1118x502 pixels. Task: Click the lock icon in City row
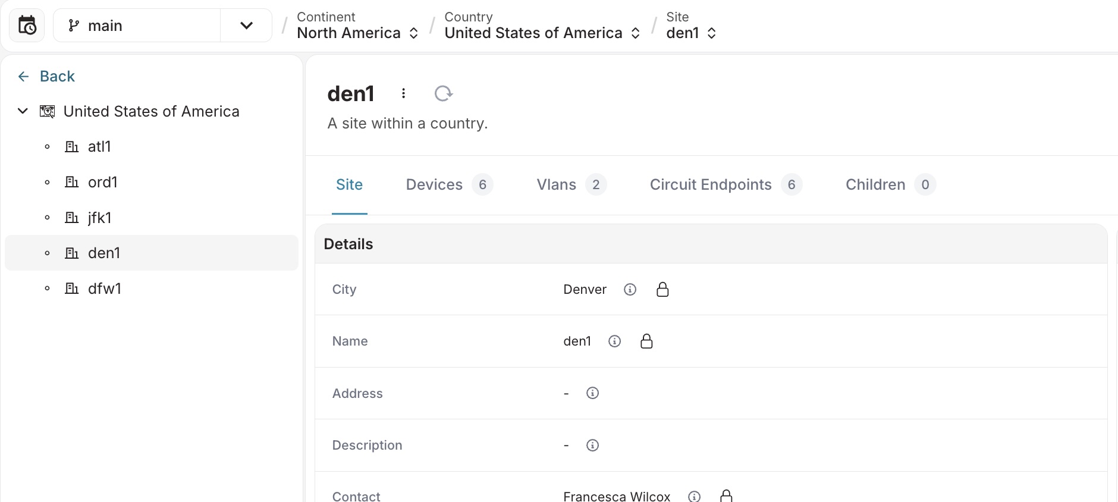pos(662,290)
